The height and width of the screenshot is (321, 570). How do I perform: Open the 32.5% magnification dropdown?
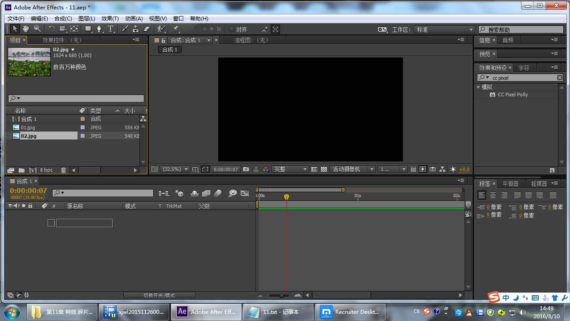point(175,169)
